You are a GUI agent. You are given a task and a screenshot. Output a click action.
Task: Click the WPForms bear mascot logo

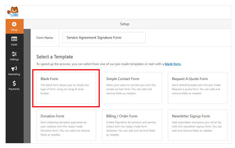[13, 12]
